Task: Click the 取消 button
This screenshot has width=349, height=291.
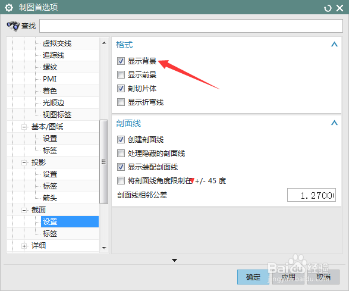Action: coord(323,277)
